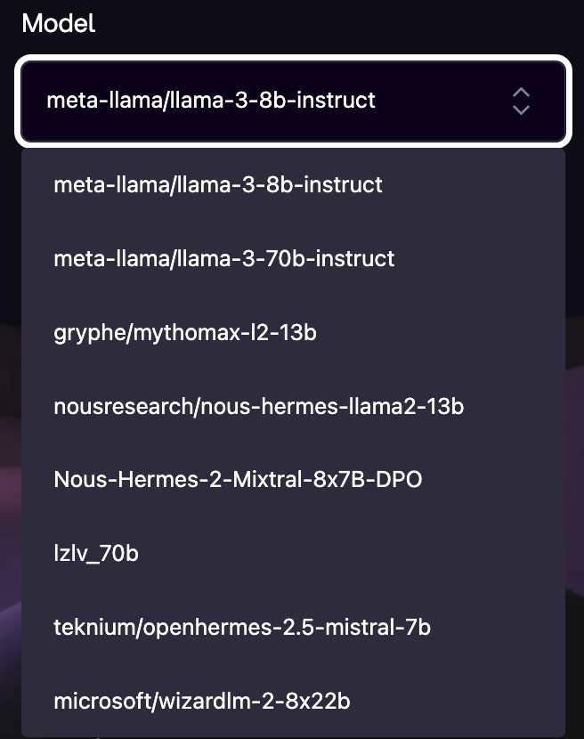Click the Model field label

pos(59,23)
